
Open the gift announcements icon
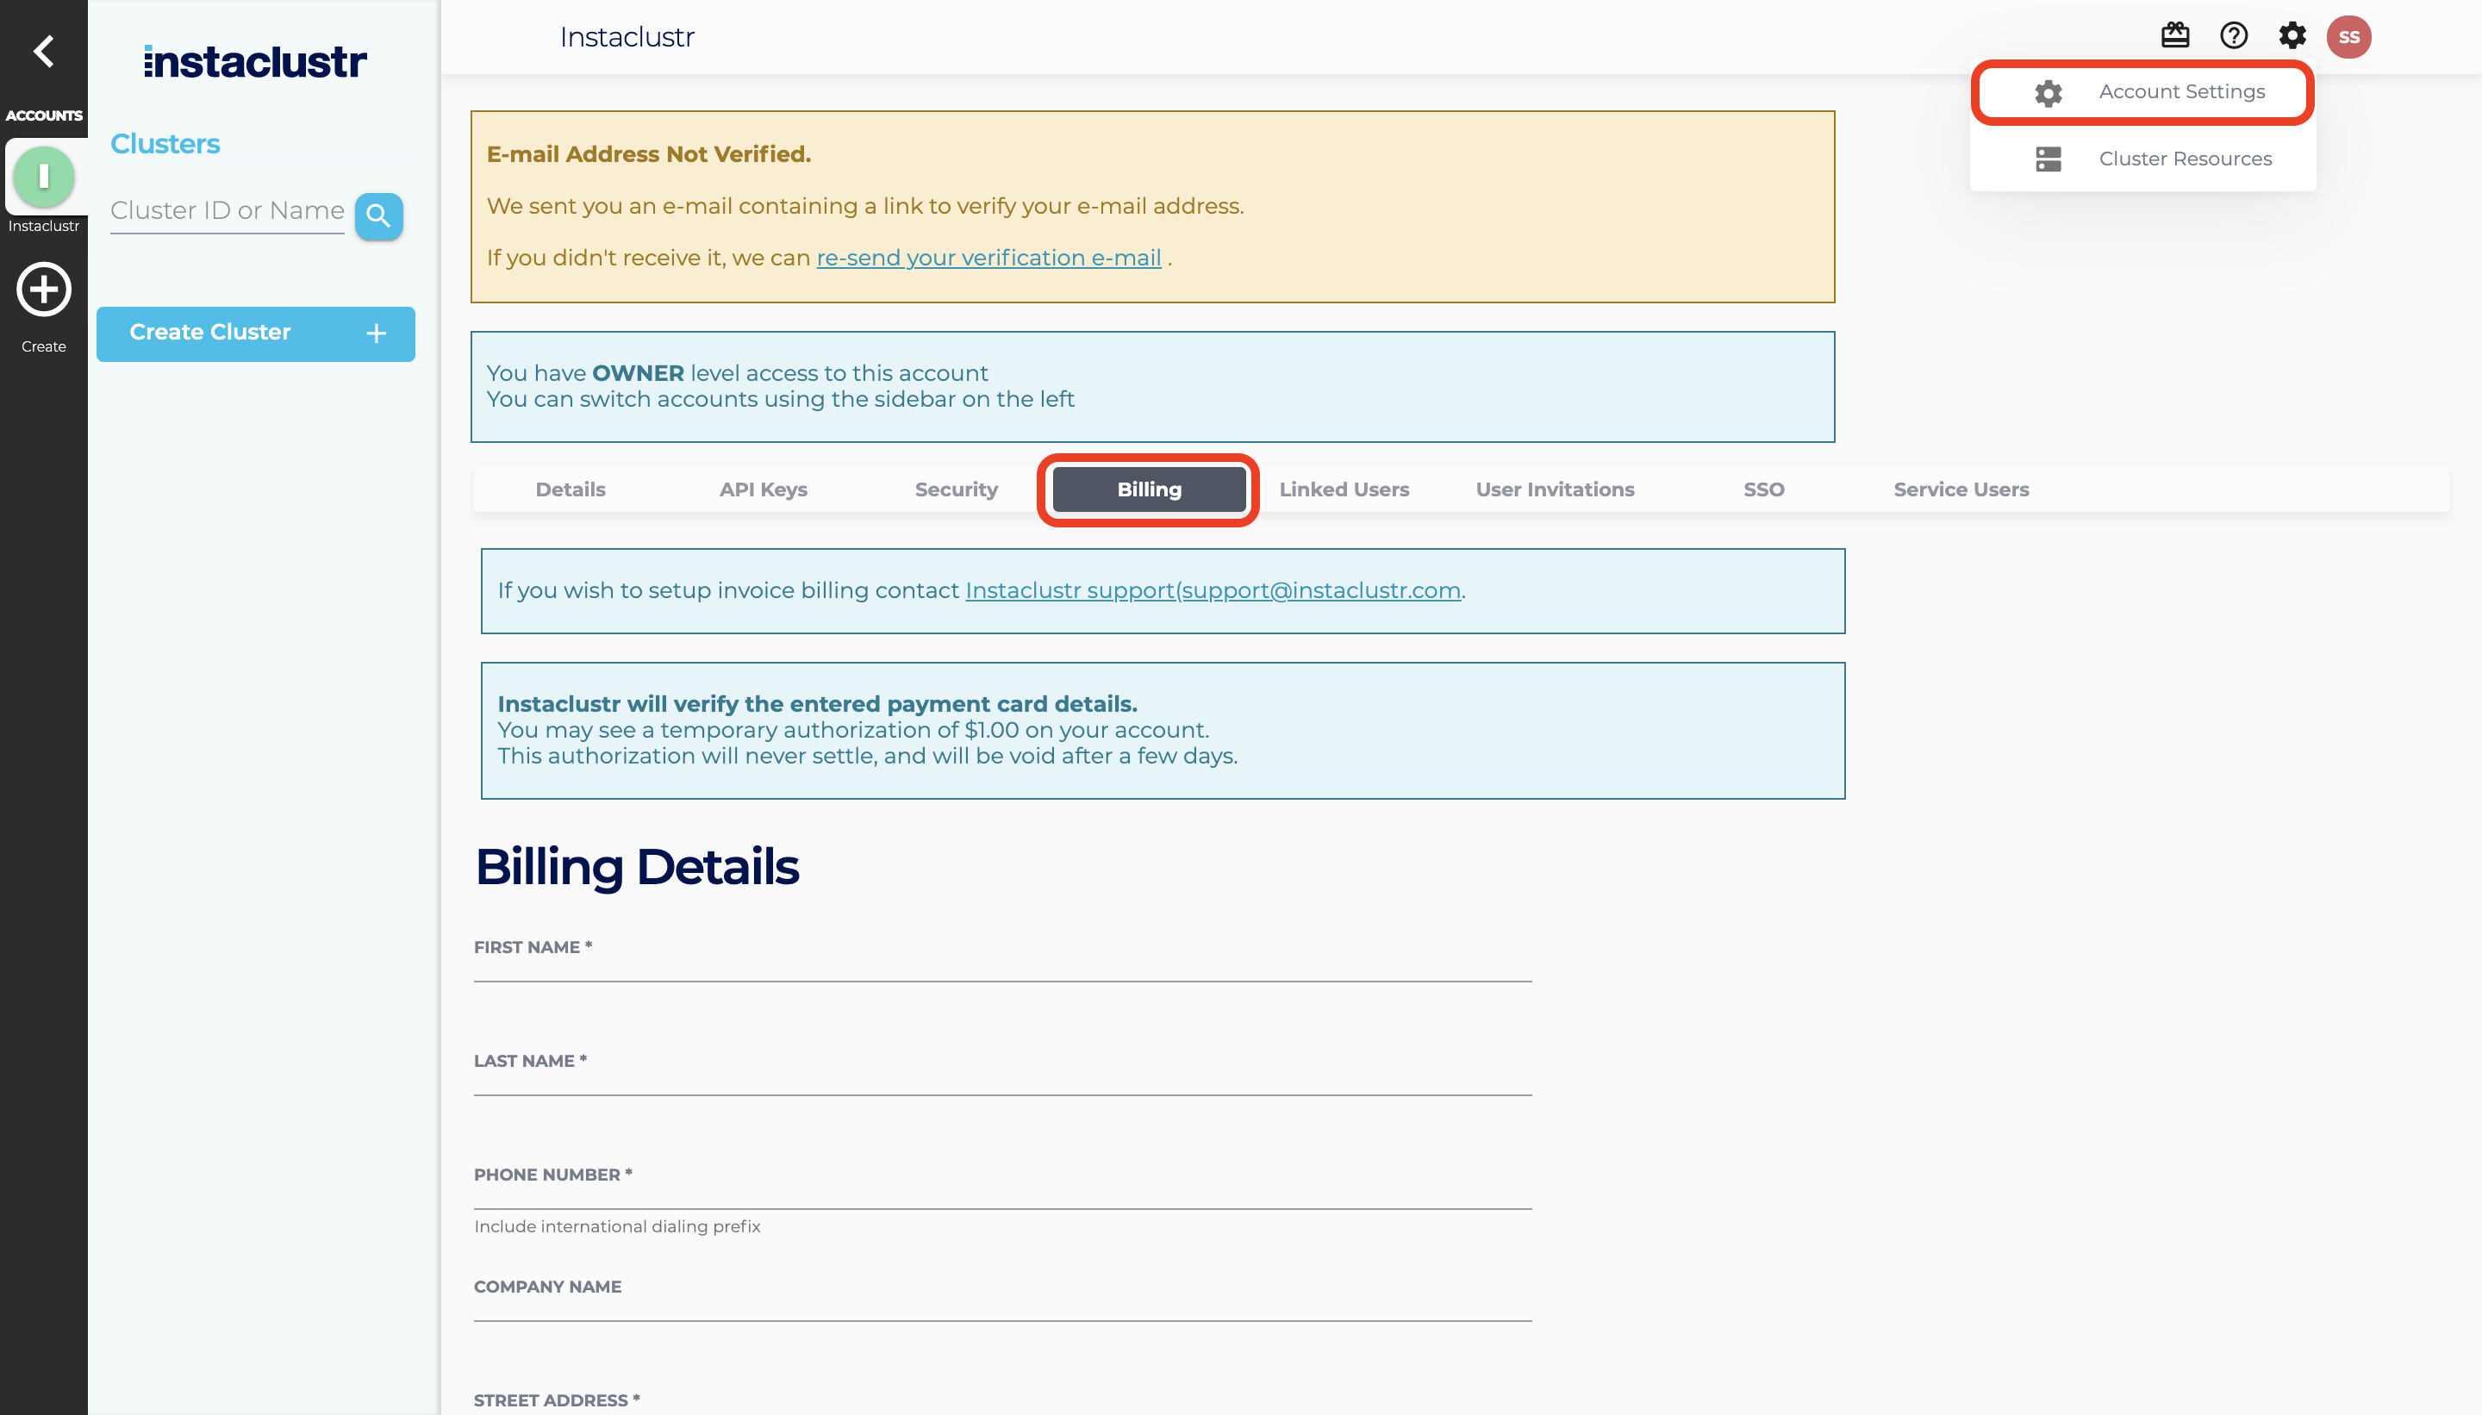pos(2175,36)
